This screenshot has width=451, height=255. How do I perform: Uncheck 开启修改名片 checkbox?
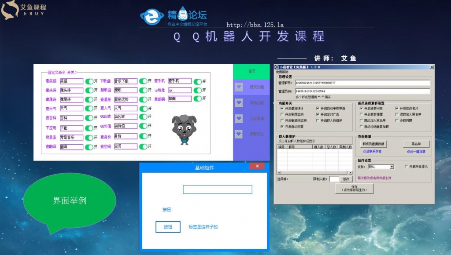(397, 108)
